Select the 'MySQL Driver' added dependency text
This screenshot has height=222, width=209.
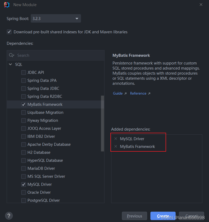coord(132,139)
